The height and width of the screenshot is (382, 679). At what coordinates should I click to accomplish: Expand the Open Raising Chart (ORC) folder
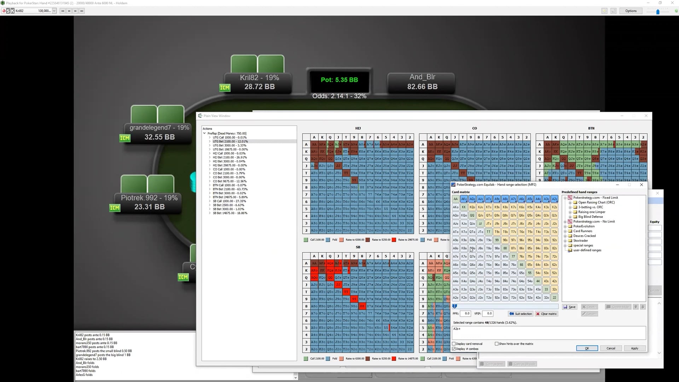click(x=570, y=203)
